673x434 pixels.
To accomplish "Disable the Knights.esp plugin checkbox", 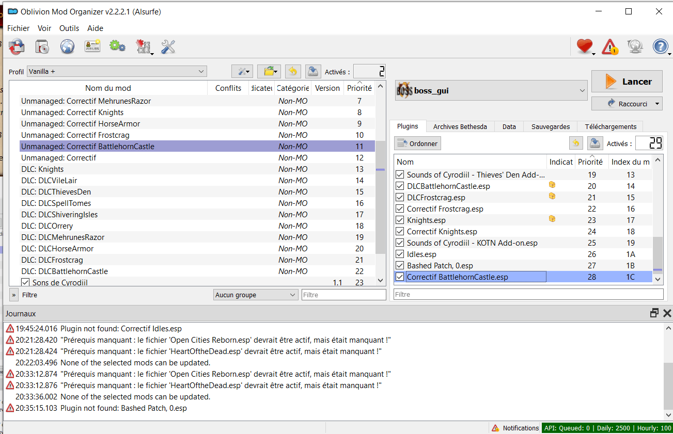I will click(400, 220).
